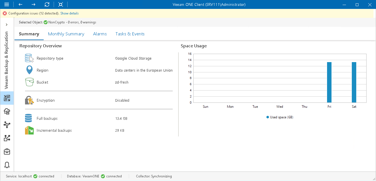This screenshot has width=376, height=181.
Task: Click the briefcase view icon in sidebar
Action: [7, 151]
